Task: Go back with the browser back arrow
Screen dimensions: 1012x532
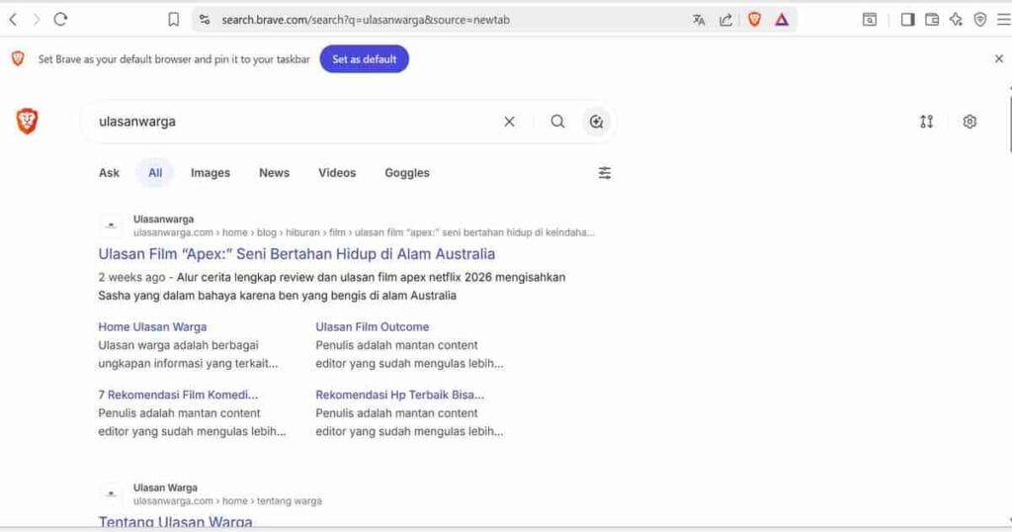Action: (13, 20)
